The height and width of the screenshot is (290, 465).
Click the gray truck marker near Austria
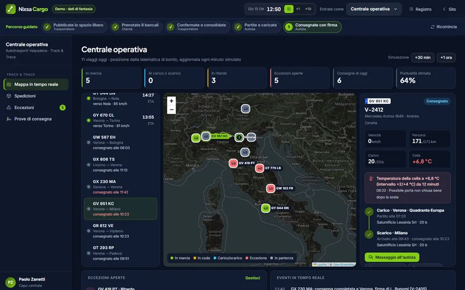pyautogui.click(x=245, y=108)
